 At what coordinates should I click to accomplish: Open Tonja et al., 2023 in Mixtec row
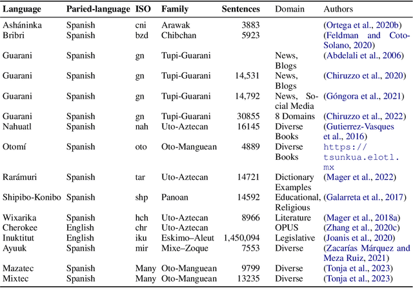click(358, 278)
